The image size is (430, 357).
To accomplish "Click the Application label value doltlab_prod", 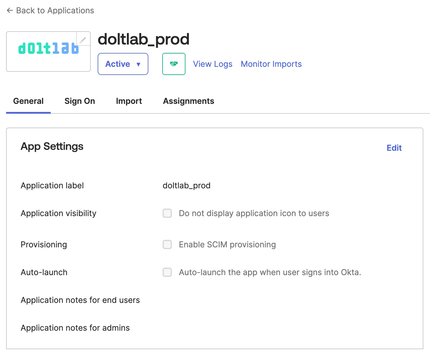I will point(187,185).
